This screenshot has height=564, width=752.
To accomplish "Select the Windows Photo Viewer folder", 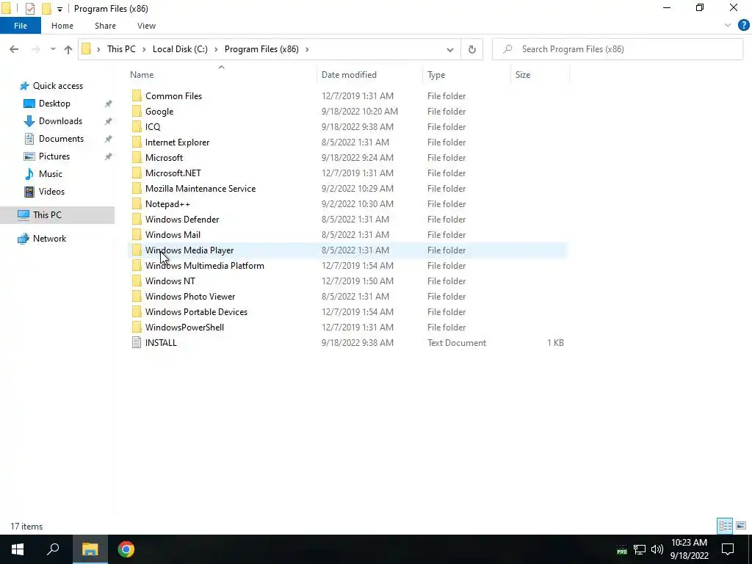I will tap(190, 297).
